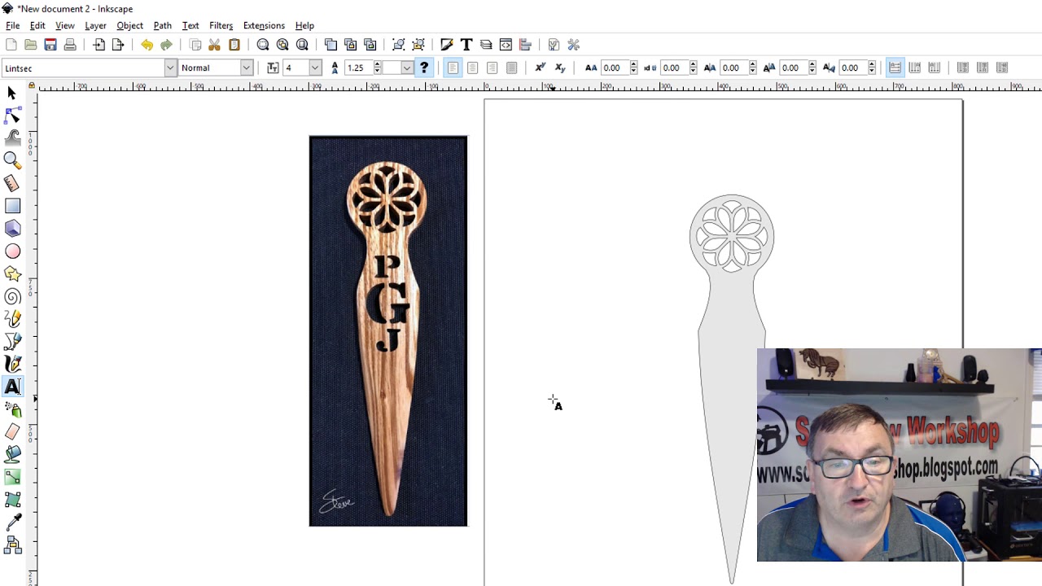Paste from clipboard icon
Viewport: 1042px width, 586px height.
coord(234,45)
